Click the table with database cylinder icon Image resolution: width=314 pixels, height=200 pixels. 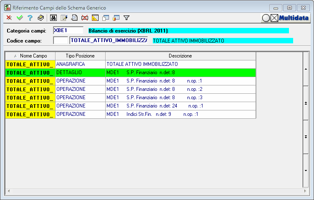(116, 18)
